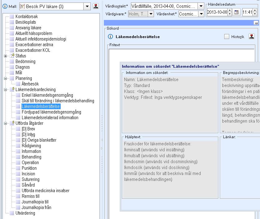Click the stamp icon beside Mall dropdown

tap(96, 6)
